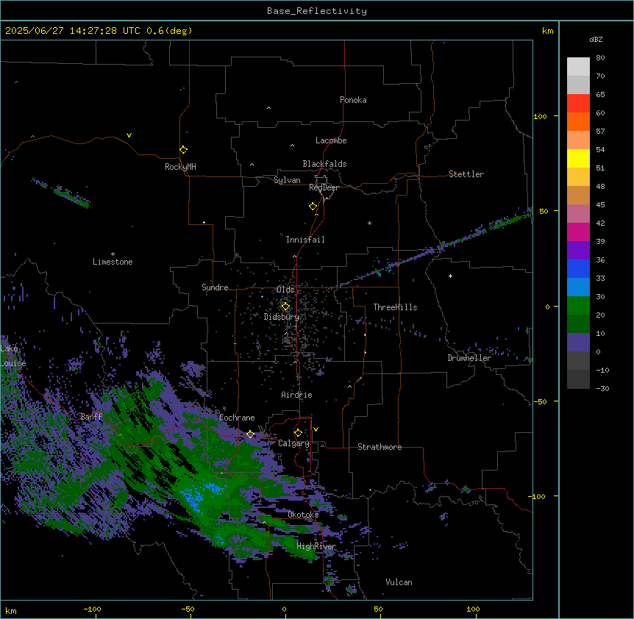Click the dBZ legend heading
Viewport: 634px width, 619px height.
click(x=596, y=40)
